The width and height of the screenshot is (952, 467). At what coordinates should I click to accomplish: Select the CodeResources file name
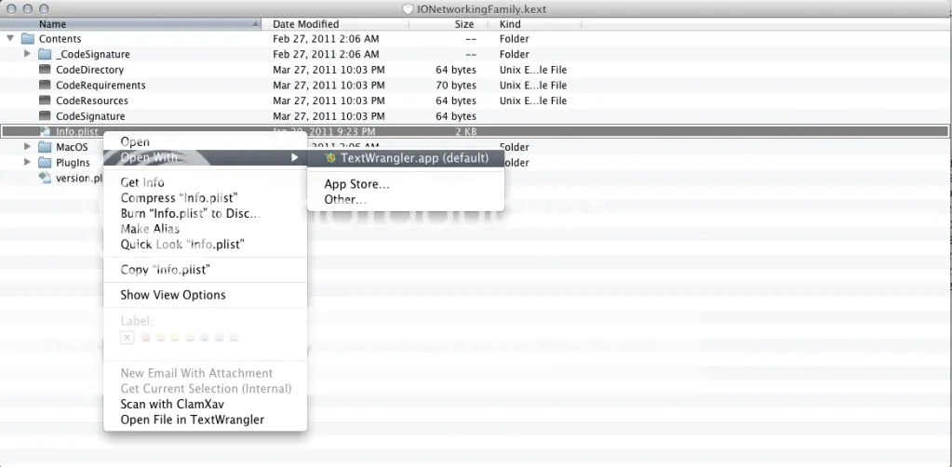[x=92, y=100]
